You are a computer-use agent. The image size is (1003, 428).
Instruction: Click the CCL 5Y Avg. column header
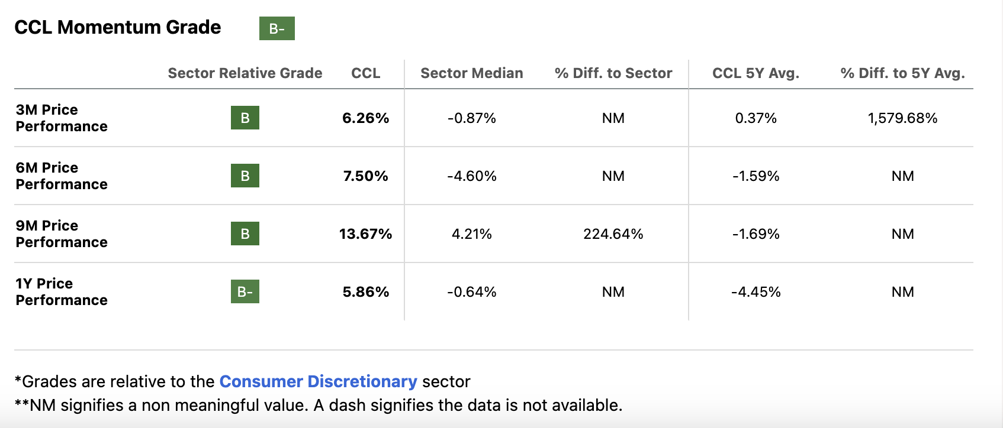(x=756, y=73)
